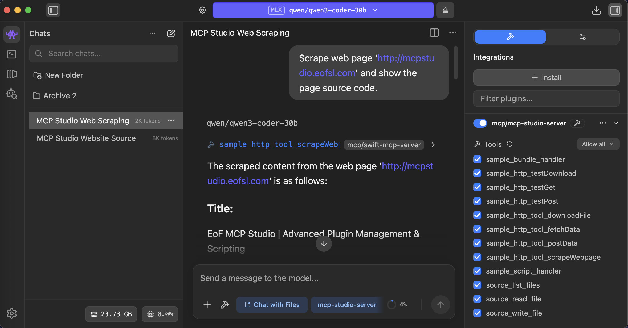Click the split view icon in chat header
This screenshot has height=328, width=628.
(x=434, y=33)
